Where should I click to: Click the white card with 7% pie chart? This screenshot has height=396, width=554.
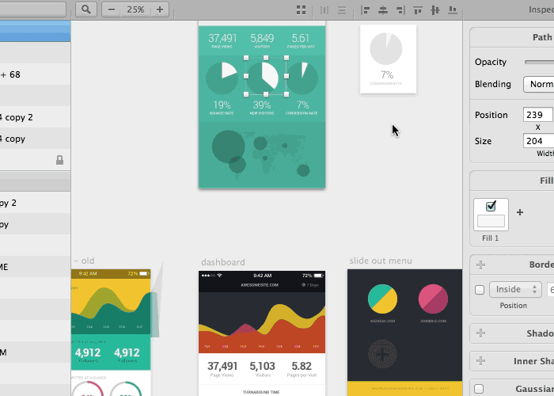(388, 59)
